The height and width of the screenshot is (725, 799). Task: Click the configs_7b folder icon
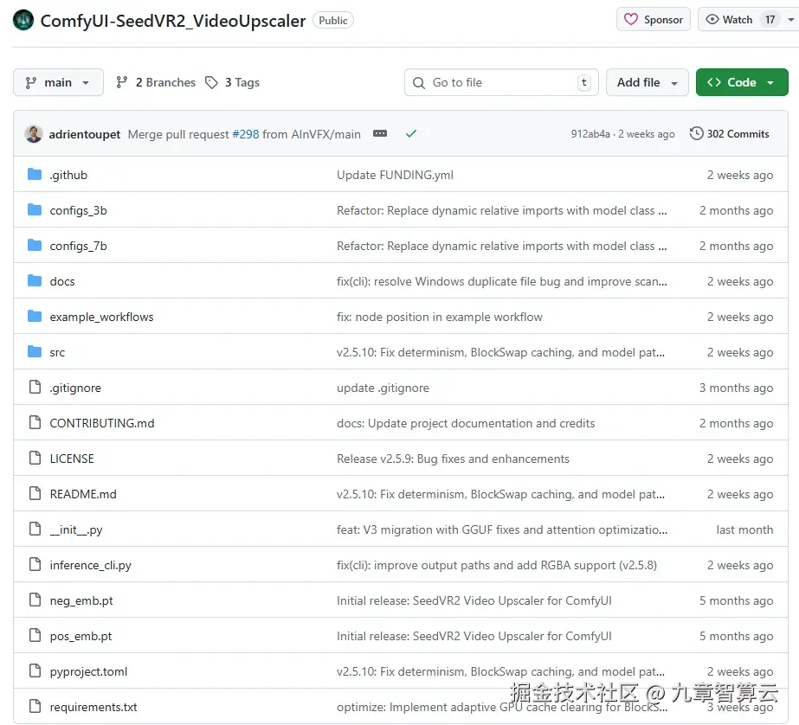[x=35, y=246]
